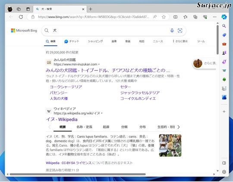Switch to the ニュース tab
This screenshot has width=233, height=182.
tap(158, 41)
